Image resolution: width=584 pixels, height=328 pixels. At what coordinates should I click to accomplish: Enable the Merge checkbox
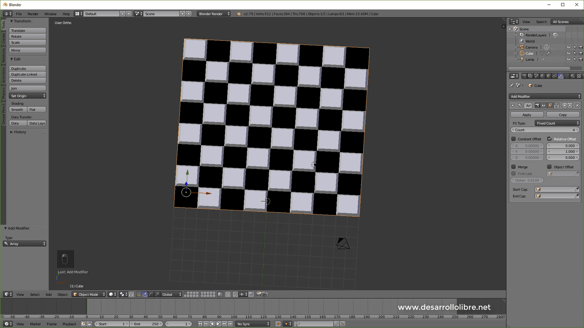pyautogui.click(x=514, y=167)
